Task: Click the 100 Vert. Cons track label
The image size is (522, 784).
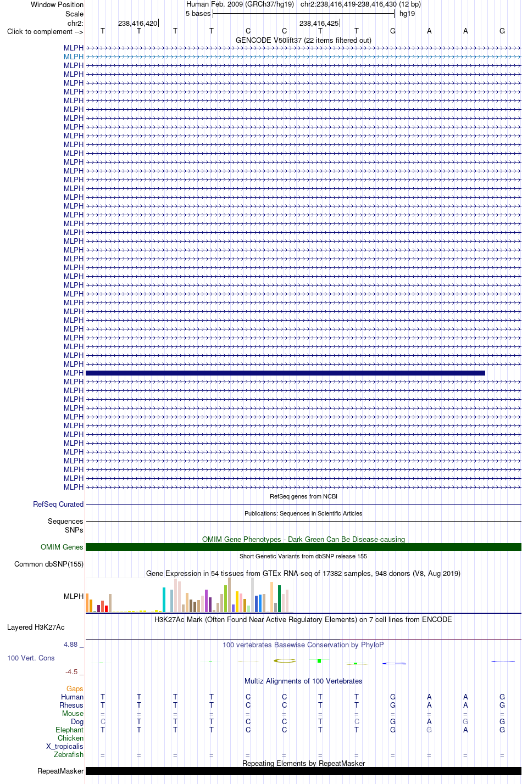Action: click(x=31, y=658)
